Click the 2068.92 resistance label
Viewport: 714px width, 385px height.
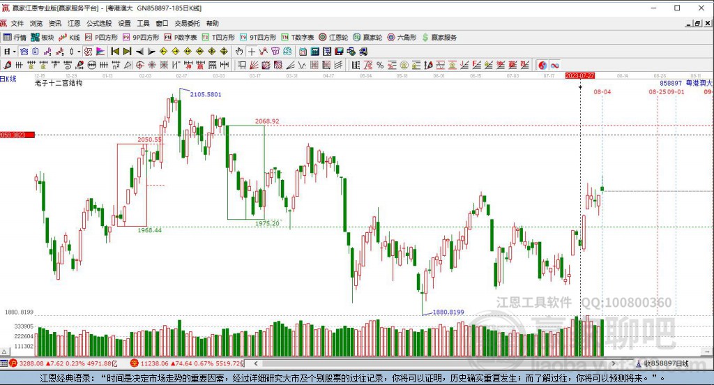pos(267,121)
